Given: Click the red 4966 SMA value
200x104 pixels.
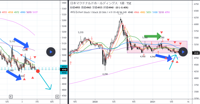Looking at the screenshot, I should tap(136, 12).
